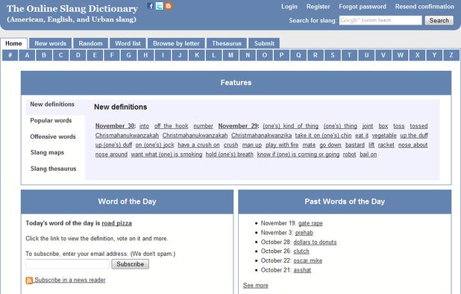Switch to the New words tab
The image size is (461, 294).
point(50,43)
